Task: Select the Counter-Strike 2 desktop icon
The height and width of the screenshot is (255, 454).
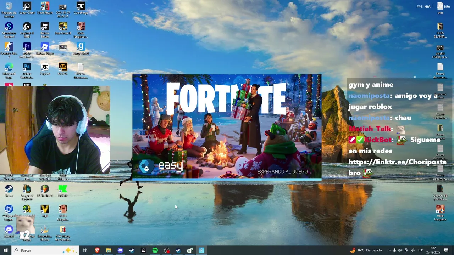Action: tap(9, 50)
